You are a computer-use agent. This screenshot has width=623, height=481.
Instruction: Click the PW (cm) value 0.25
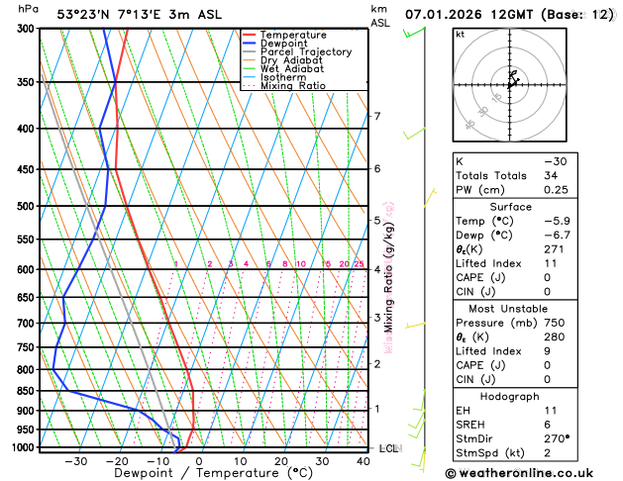coord(556,190)
